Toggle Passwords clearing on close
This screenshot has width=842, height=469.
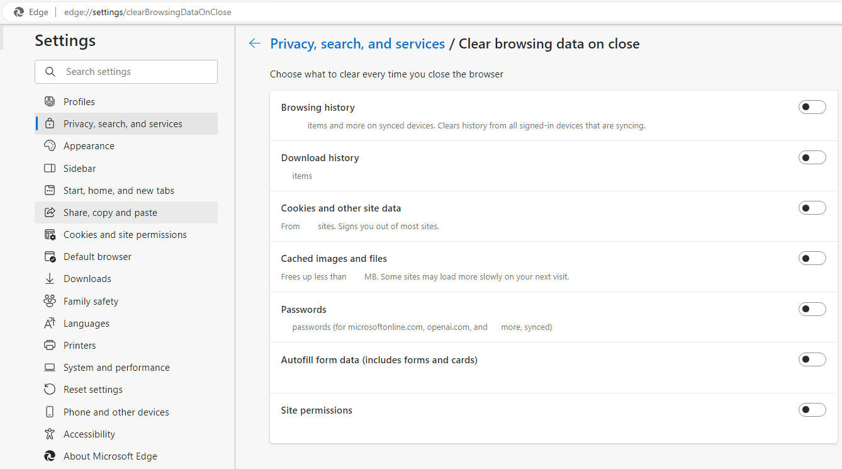[812, 309]
